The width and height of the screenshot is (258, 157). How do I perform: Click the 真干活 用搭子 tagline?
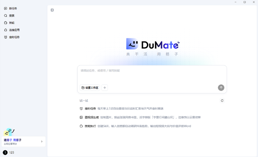152,54
